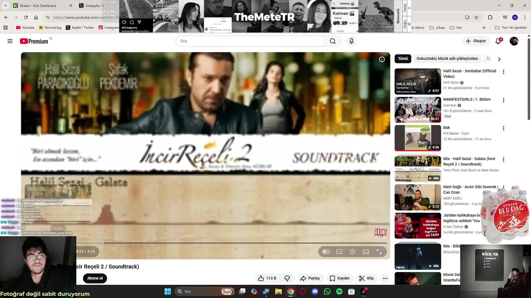Open media controls icon in Chrome toolbar
This screenshot has width=531, height=298.
[x=505, y=17]
